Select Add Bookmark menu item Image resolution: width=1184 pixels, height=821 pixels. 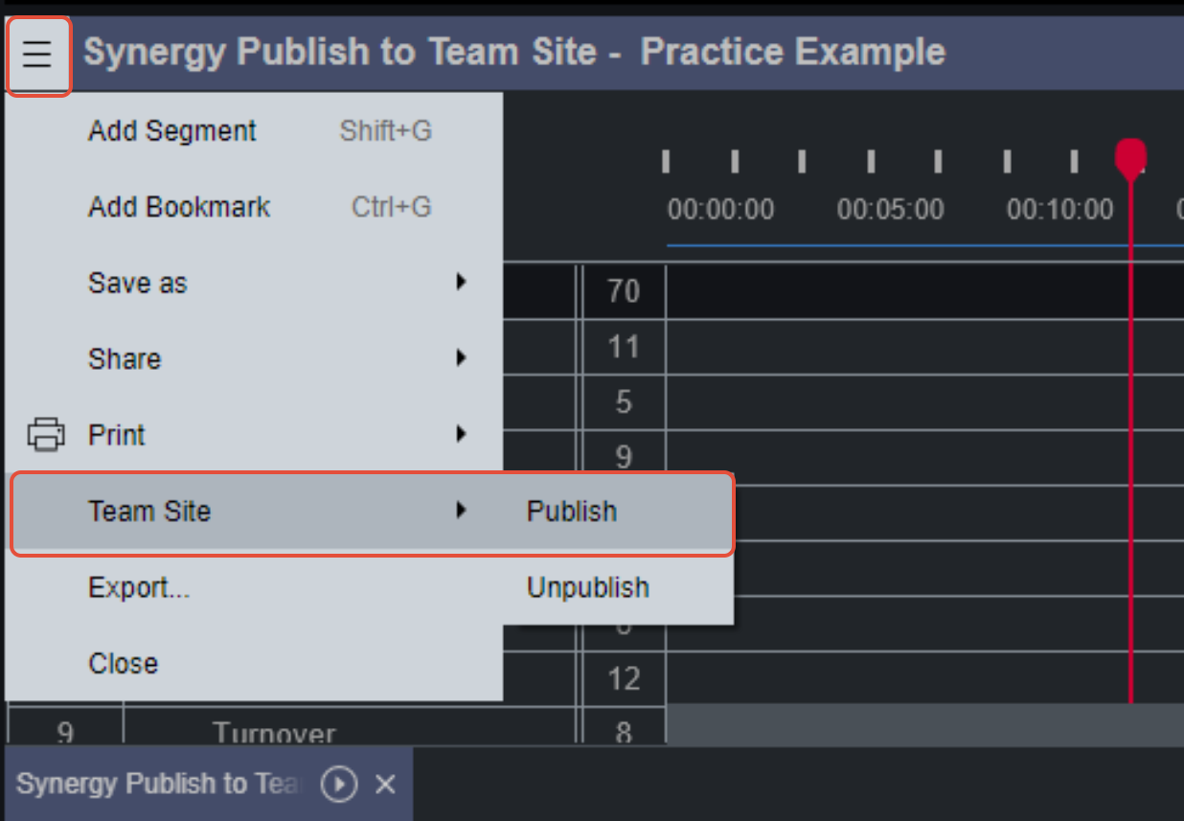pyautogui.click(x=254, y=207)
